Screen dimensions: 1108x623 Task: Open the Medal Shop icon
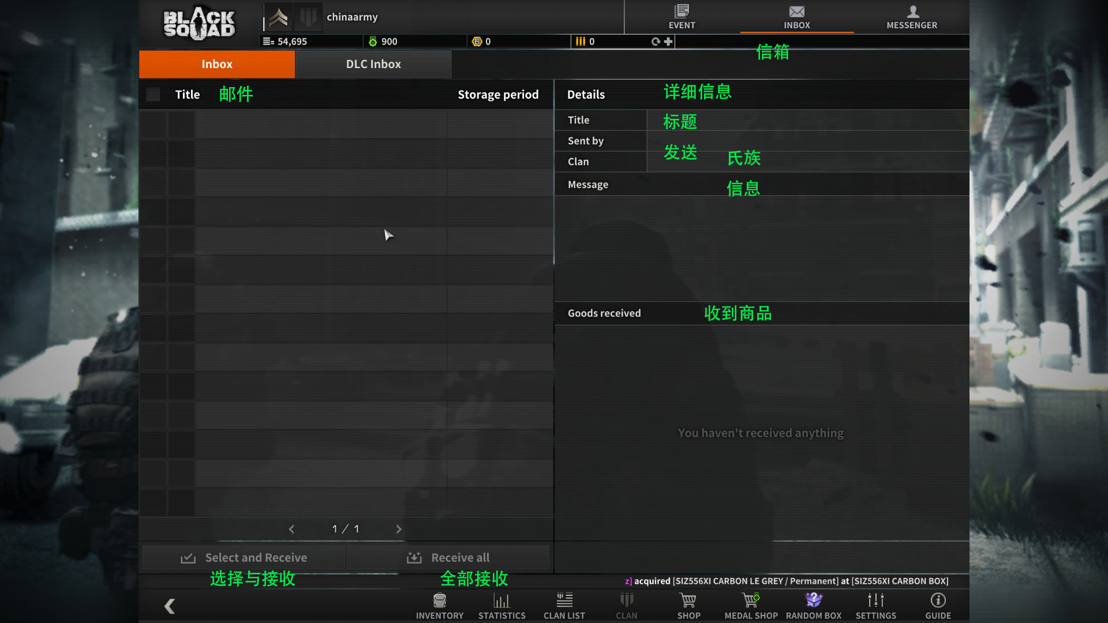[751, 601]
